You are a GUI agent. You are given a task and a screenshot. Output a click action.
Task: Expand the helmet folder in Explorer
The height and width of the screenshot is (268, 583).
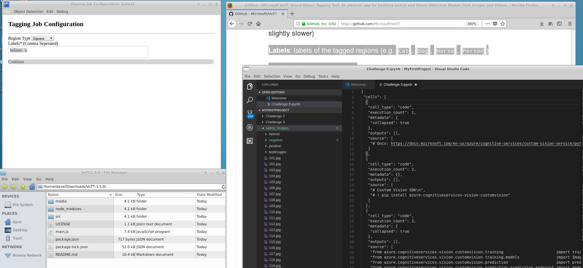point(266,134)
